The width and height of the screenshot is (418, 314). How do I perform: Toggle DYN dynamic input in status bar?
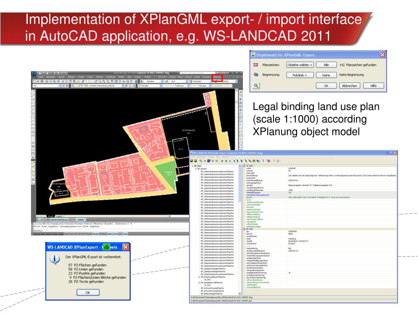pos(116,234)
